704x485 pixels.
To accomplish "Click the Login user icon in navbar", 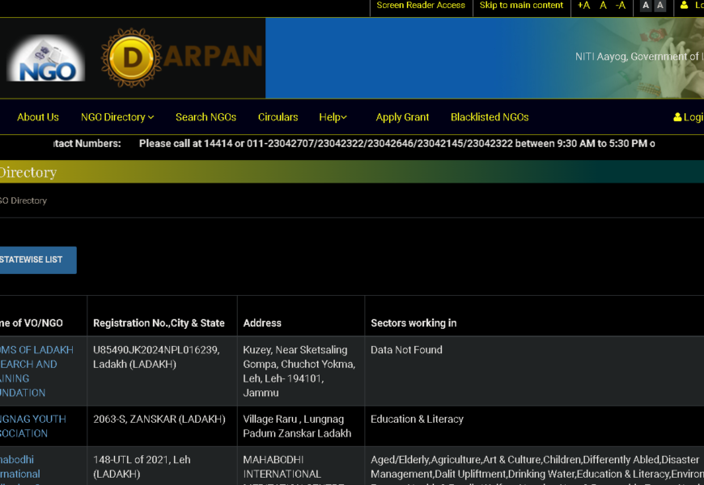I will coord(678,117).
